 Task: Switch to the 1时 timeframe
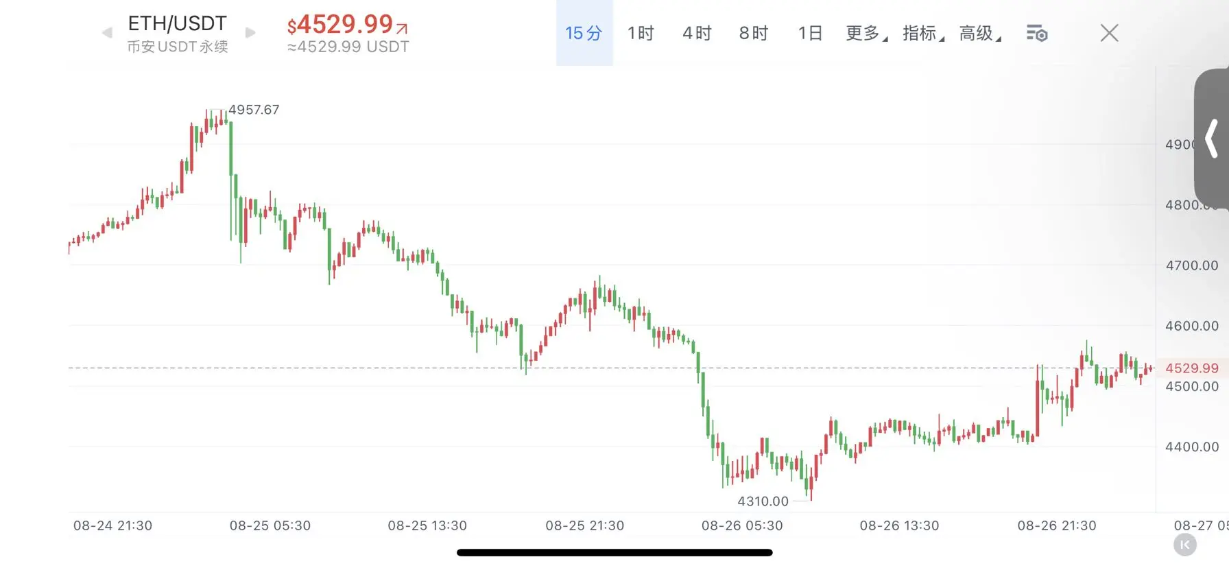(641, 33)
